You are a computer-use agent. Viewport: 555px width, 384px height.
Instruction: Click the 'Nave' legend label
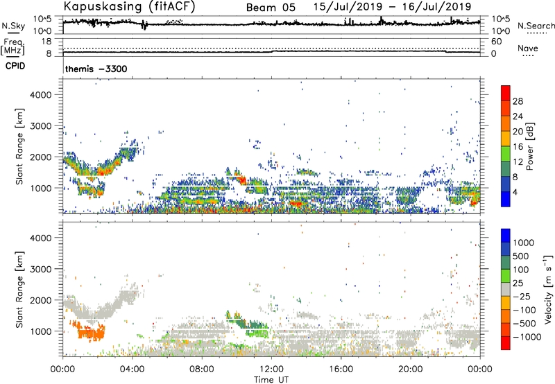pos(528,48)
